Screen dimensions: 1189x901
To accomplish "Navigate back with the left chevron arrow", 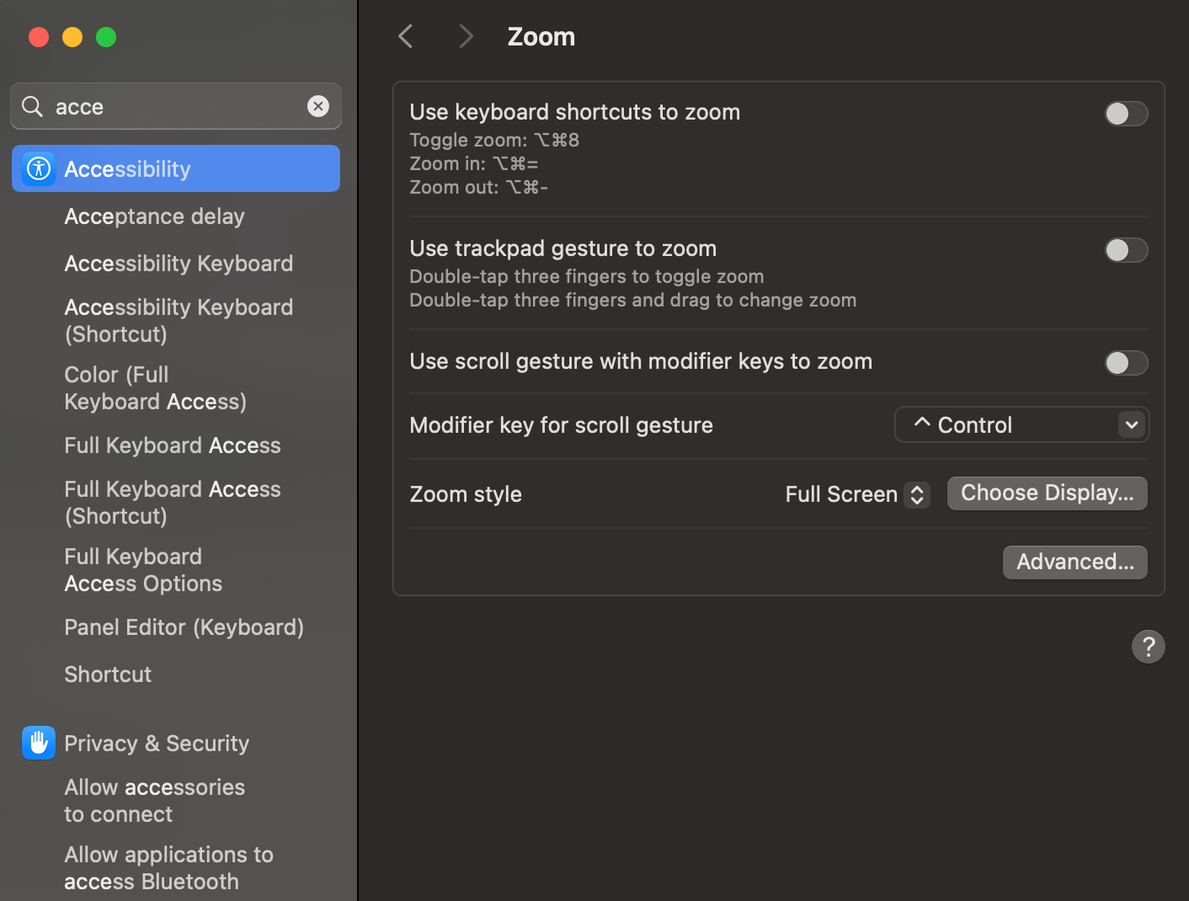I will coord(405,35).
